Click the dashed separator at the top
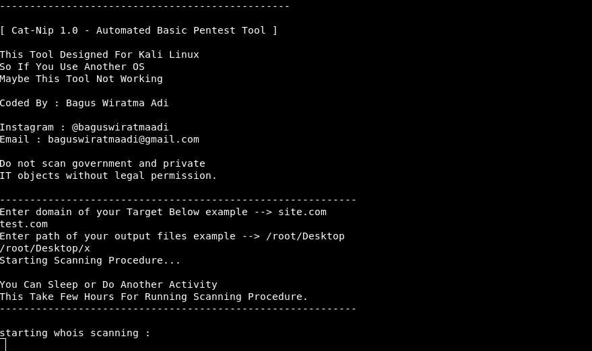Image resolution: width=592 pixels, height=351 pixels. click(x=145, y=7)
